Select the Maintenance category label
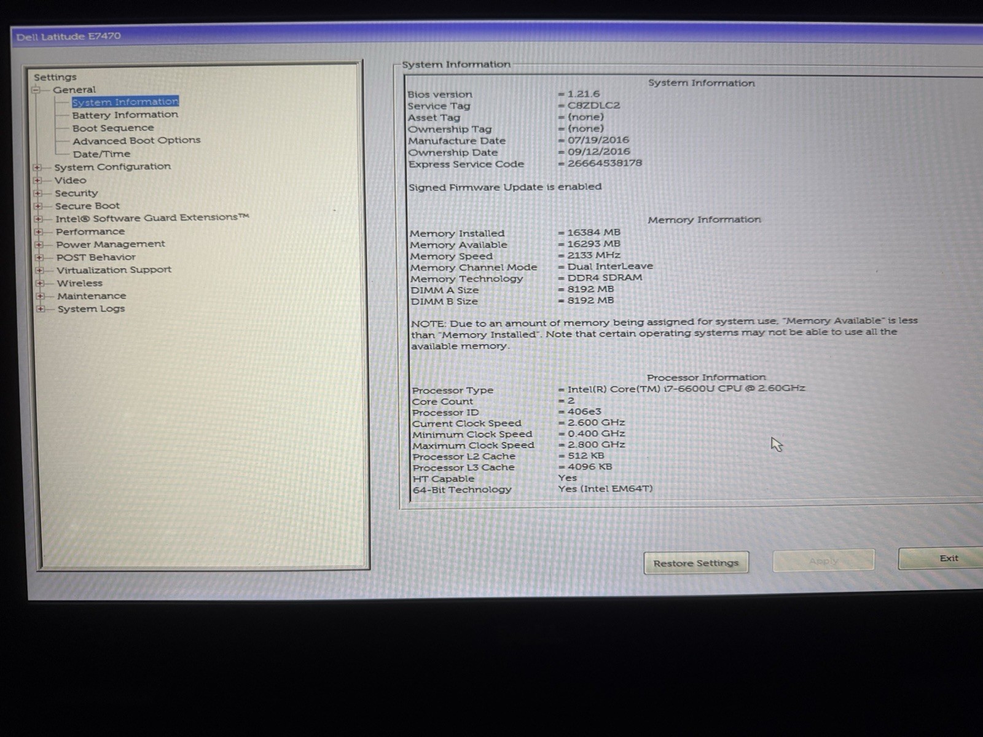Image resolution: width=983 pixels, height=737 pixels. [x=92, y=296]
